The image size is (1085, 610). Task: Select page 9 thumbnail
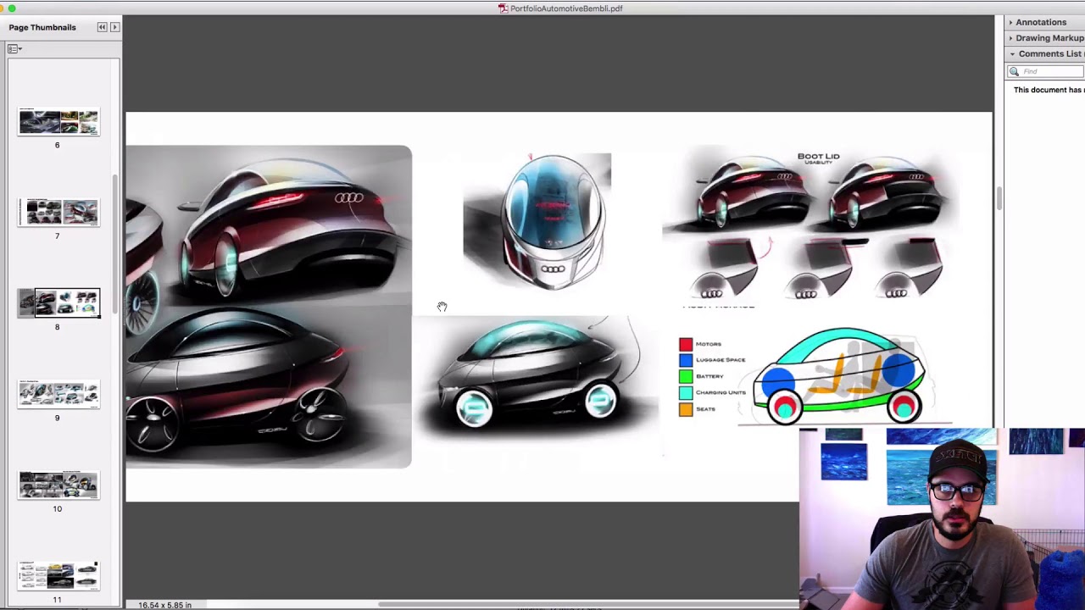58,394
